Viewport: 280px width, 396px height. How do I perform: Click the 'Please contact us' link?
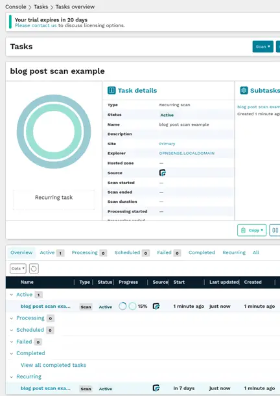(x=36, y=25)
